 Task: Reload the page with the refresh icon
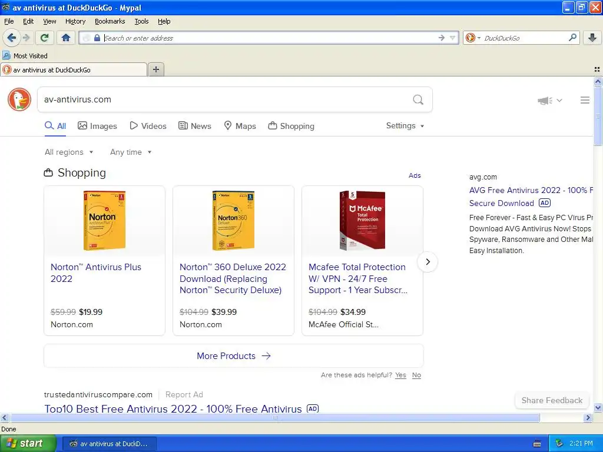coord(45,38)
